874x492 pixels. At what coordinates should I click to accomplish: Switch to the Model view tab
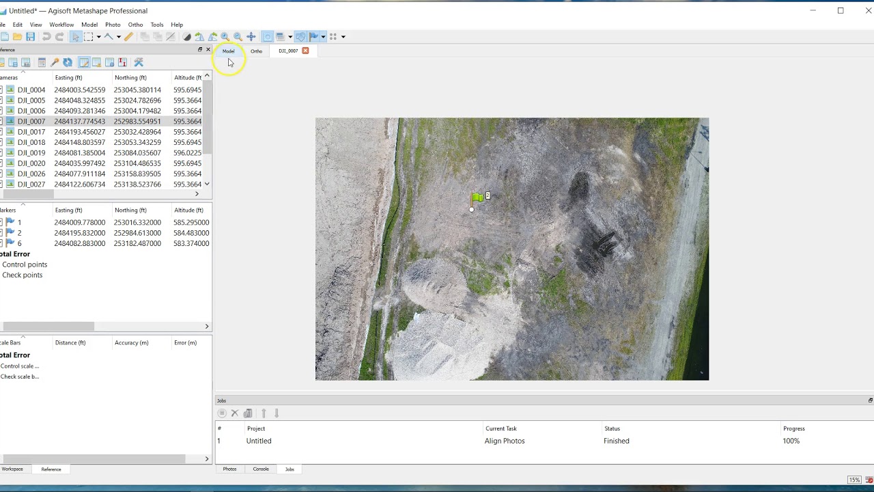(x=228, y=51)
